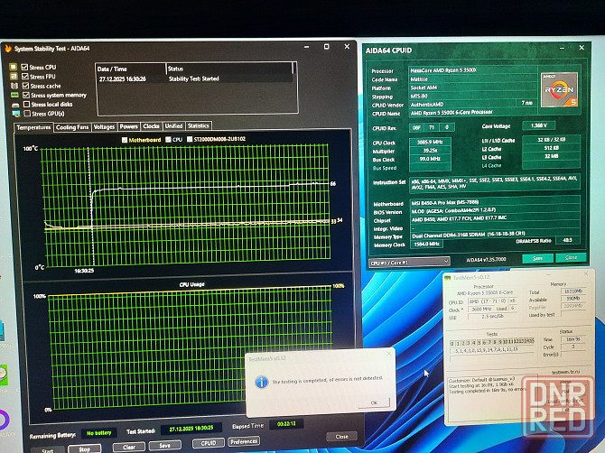605x453 pixels.
Task: Click Save in the AIDA64 CPUID window
Action: point(537,258)
